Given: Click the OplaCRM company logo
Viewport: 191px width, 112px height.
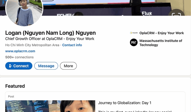Looking at the screenshot, I should coord(134,33).
